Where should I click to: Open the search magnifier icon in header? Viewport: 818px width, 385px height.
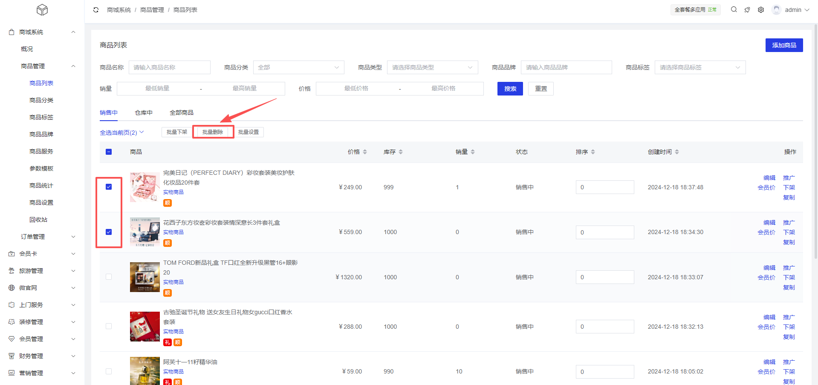pyautogui.click(x=734, y=9)
